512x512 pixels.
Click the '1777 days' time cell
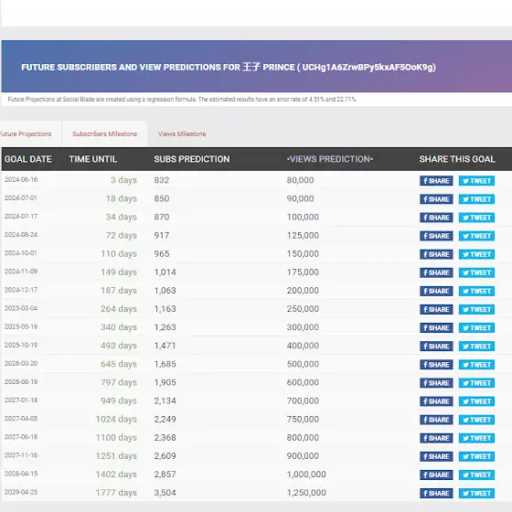pyautogui.click(x=116, y=493)
